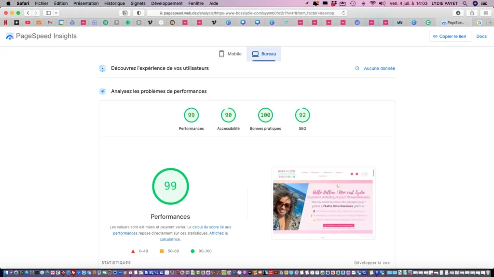Click the PageSpeed Insights logo icon
The width and height of the screenshot is (494, 277).
(x=10, y=37)
